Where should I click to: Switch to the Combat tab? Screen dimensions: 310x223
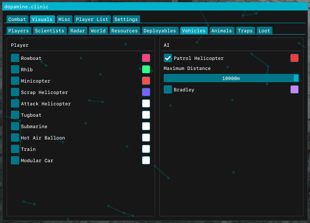(x=17, y=19)
